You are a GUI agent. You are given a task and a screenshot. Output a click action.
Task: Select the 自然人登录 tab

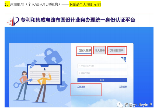tap(85, 50)
